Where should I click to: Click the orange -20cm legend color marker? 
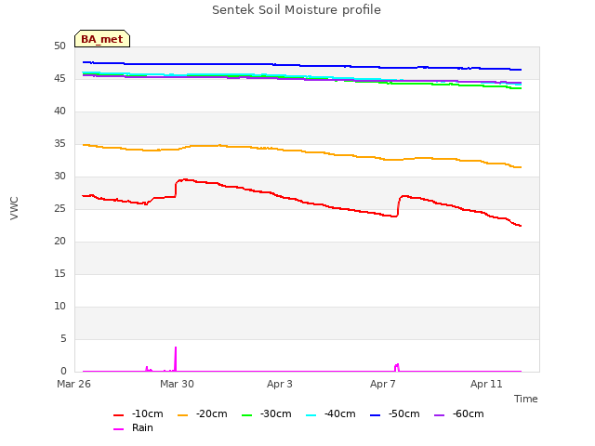(183, 415)
